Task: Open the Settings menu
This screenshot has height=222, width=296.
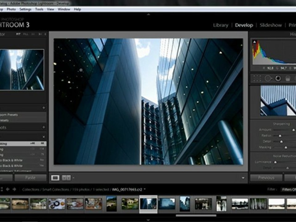Action: point(25,9)
